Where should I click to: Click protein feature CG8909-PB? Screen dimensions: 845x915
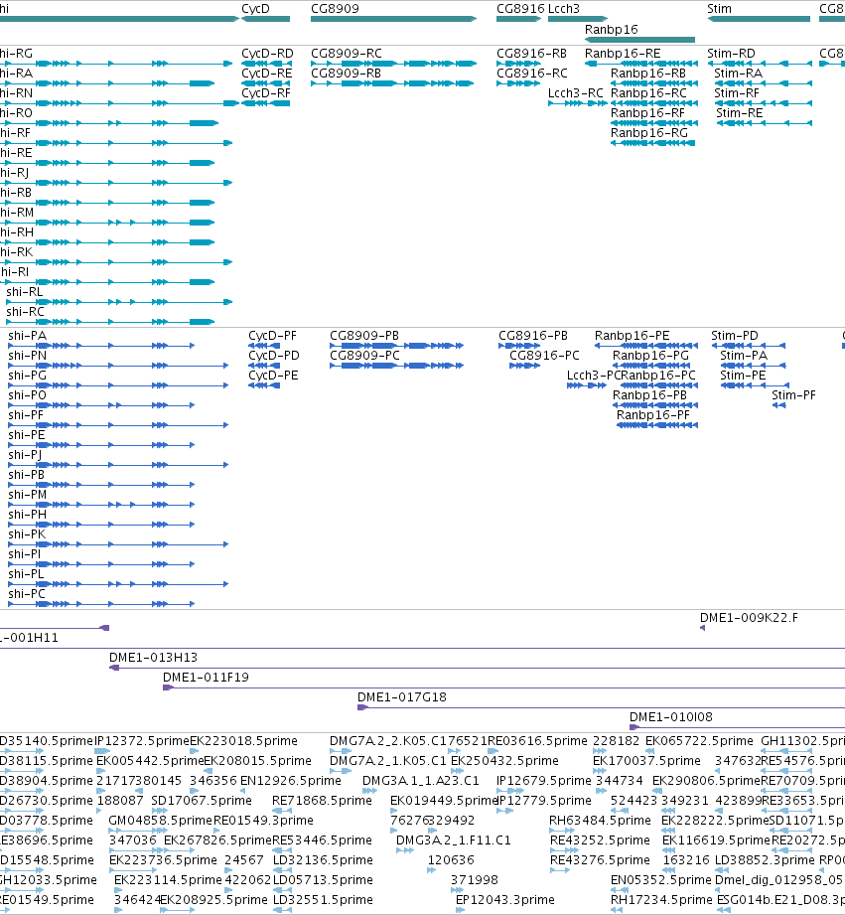[x=364, y=336]
